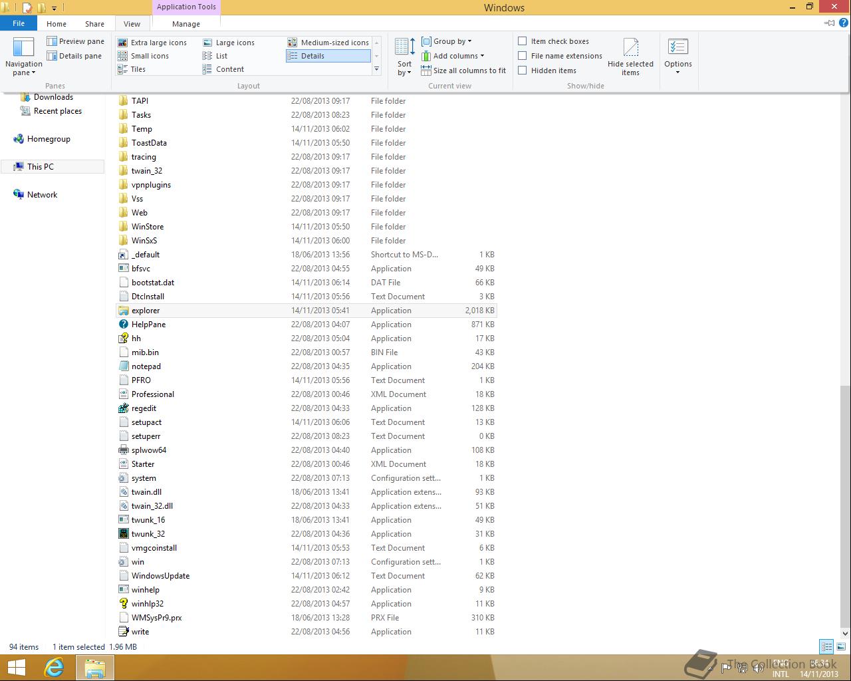Viewport: 851px width, 681px height.
Task: Select the bfsvc application icon
Action: click(123, 269)
